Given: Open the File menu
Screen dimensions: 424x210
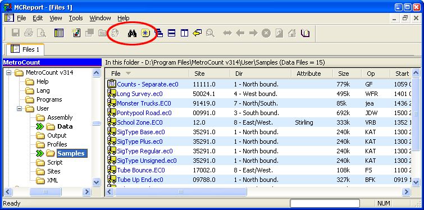Looking at the screenshot, I should (21, 18).
